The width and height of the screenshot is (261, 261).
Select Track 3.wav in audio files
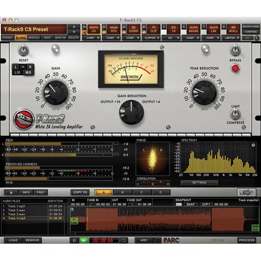(33, 214)
